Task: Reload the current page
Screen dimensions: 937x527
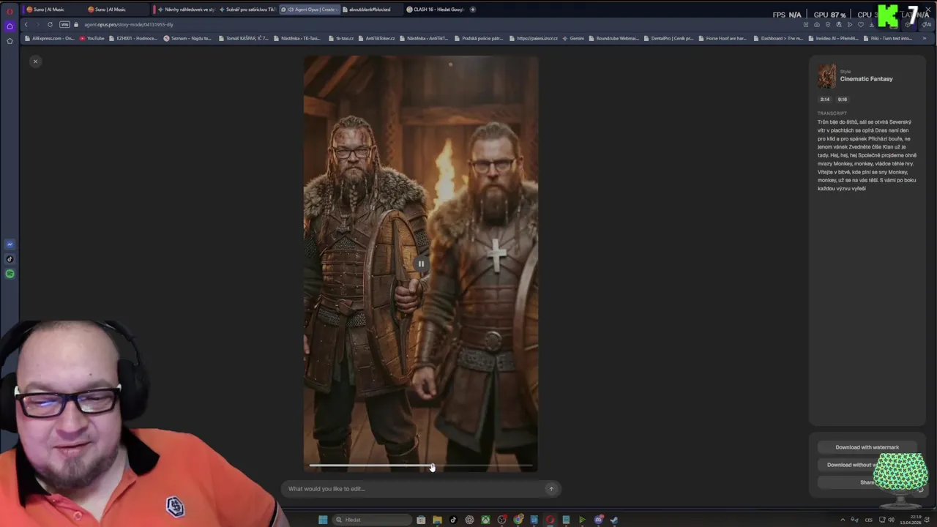Action: pyautogui.click(x=50, y=24)
